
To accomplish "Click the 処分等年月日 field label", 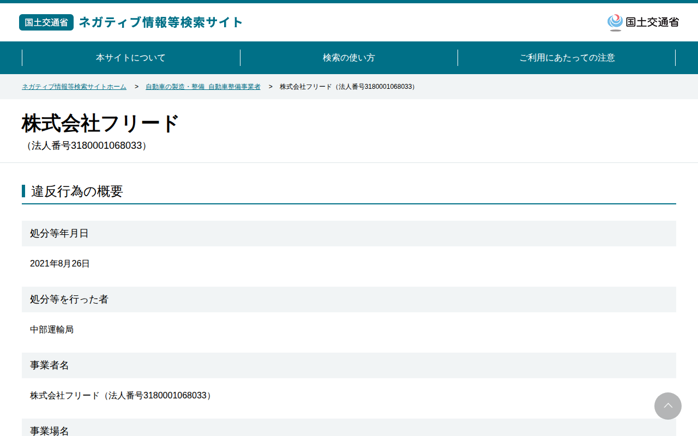I will pyautogui.click(x=59, y=233).
